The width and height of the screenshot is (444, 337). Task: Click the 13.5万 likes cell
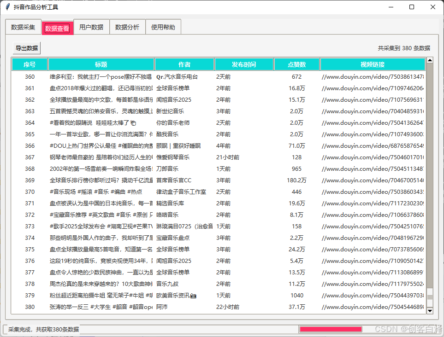pyautogui.click(x=297, y=273)
